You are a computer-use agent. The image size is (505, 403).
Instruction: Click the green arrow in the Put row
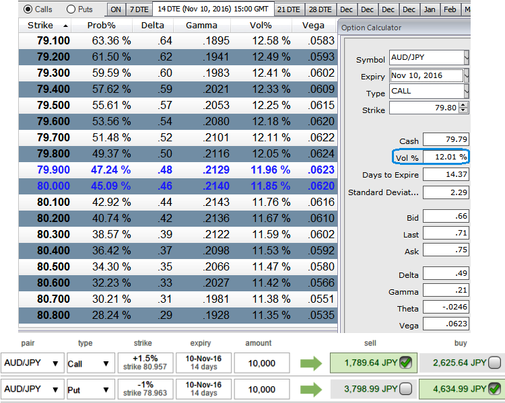click(310, 390)
